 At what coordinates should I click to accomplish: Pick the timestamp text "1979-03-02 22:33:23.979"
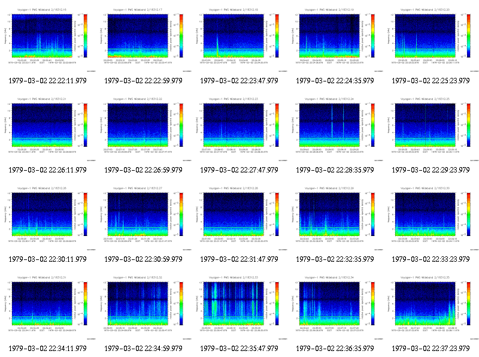click(x=431, y=259)
